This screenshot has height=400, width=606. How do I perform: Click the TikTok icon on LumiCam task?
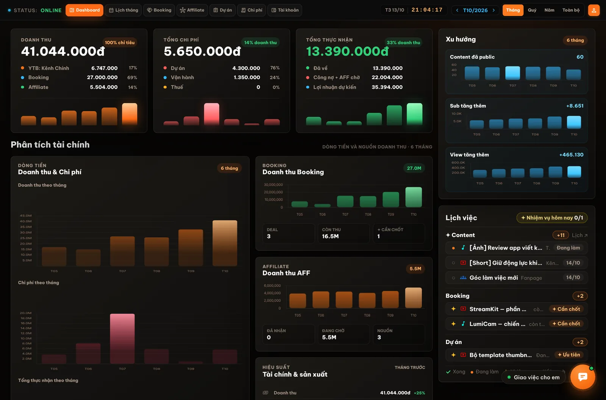(463, 324)
